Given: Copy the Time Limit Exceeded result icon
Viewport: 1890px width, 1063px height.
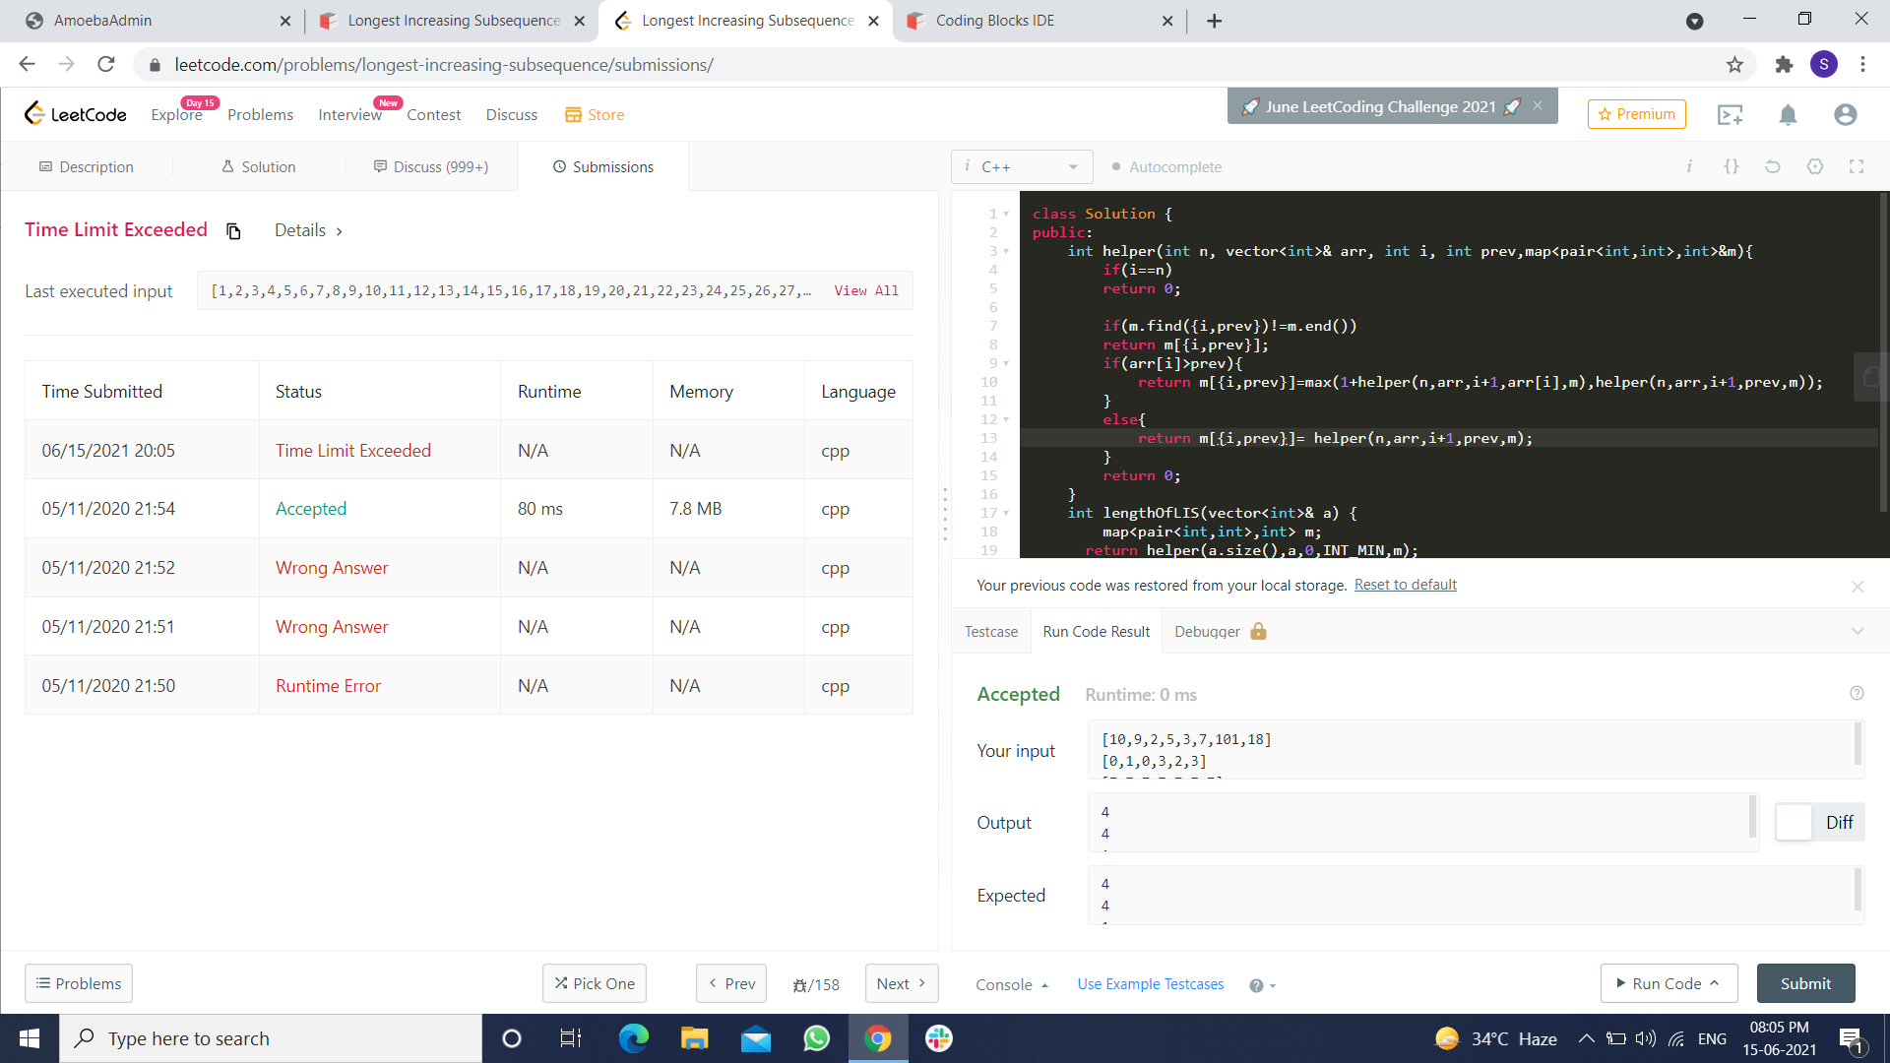Looking at the screenshot, I should 233,231.
